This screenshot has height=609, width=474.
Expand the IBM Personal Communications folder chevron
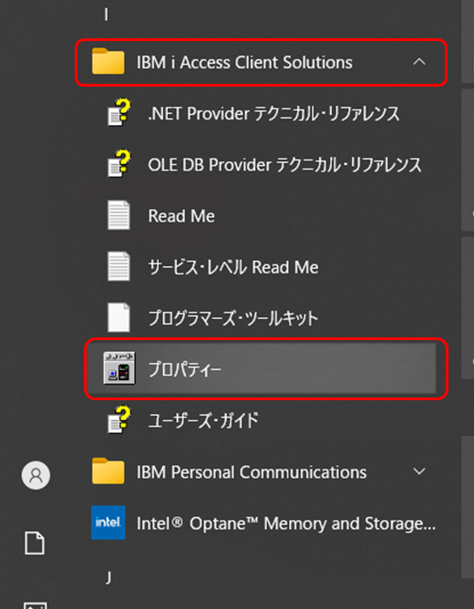pos(419,471)
